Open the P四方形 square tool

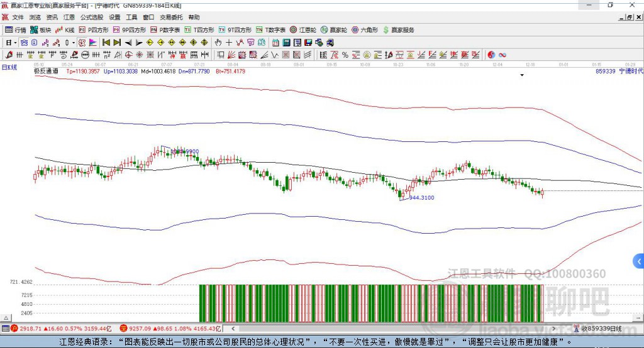(x=94, y=30)
